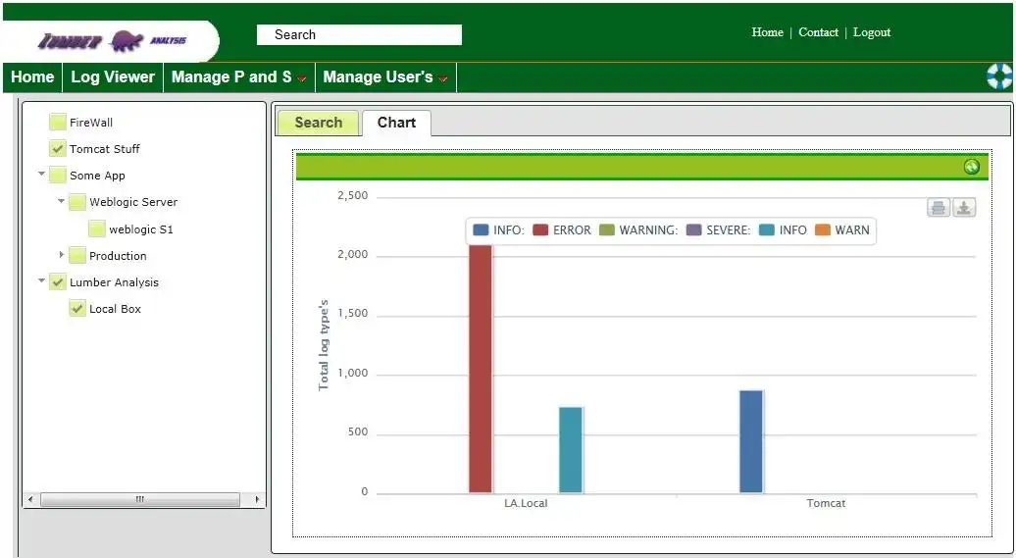The width and height of the screenshot is (1016, 558).
Task: Uncheck the Lumber Analysis checkbox
Action: pyautogui.click(x=58, y=281)
